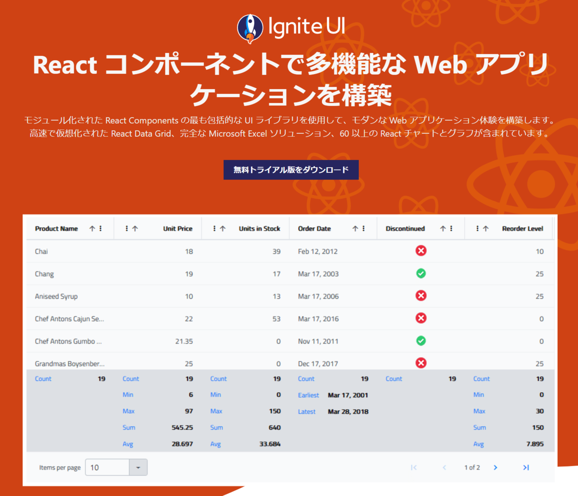Image resolution: width=578 pixels, height=496 pixels.
Task: Open the Unit Price column menu dots
Action: [127, 229]
